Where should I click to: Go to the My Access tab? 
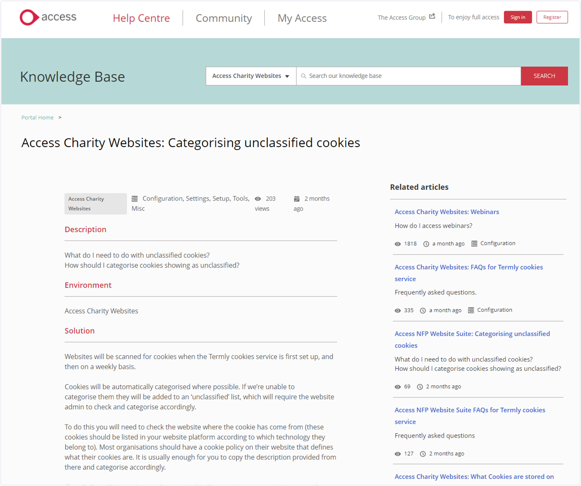[302, 18]
